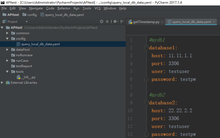Expand the runCase folder arrow
Screen dimensions: 220x138
(x=7, y=61)
